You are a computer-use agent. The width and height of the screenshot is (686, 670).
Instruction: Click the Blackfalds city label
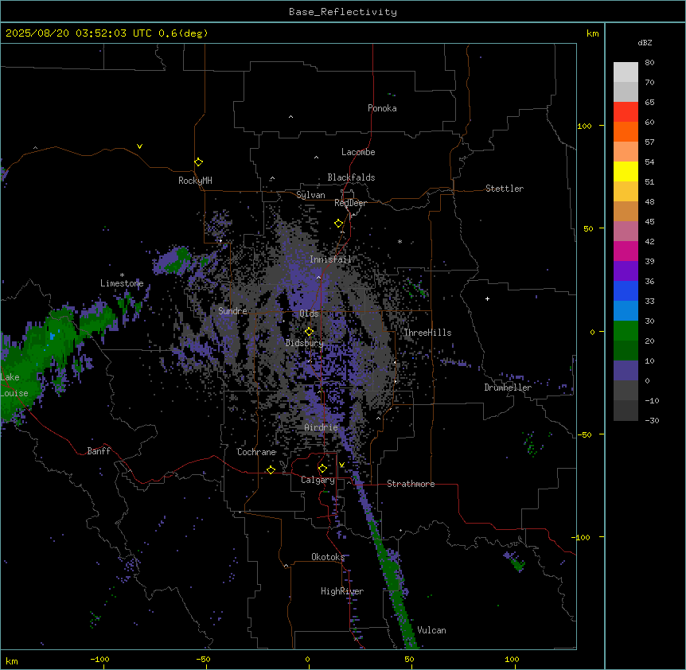pos(351,177)
